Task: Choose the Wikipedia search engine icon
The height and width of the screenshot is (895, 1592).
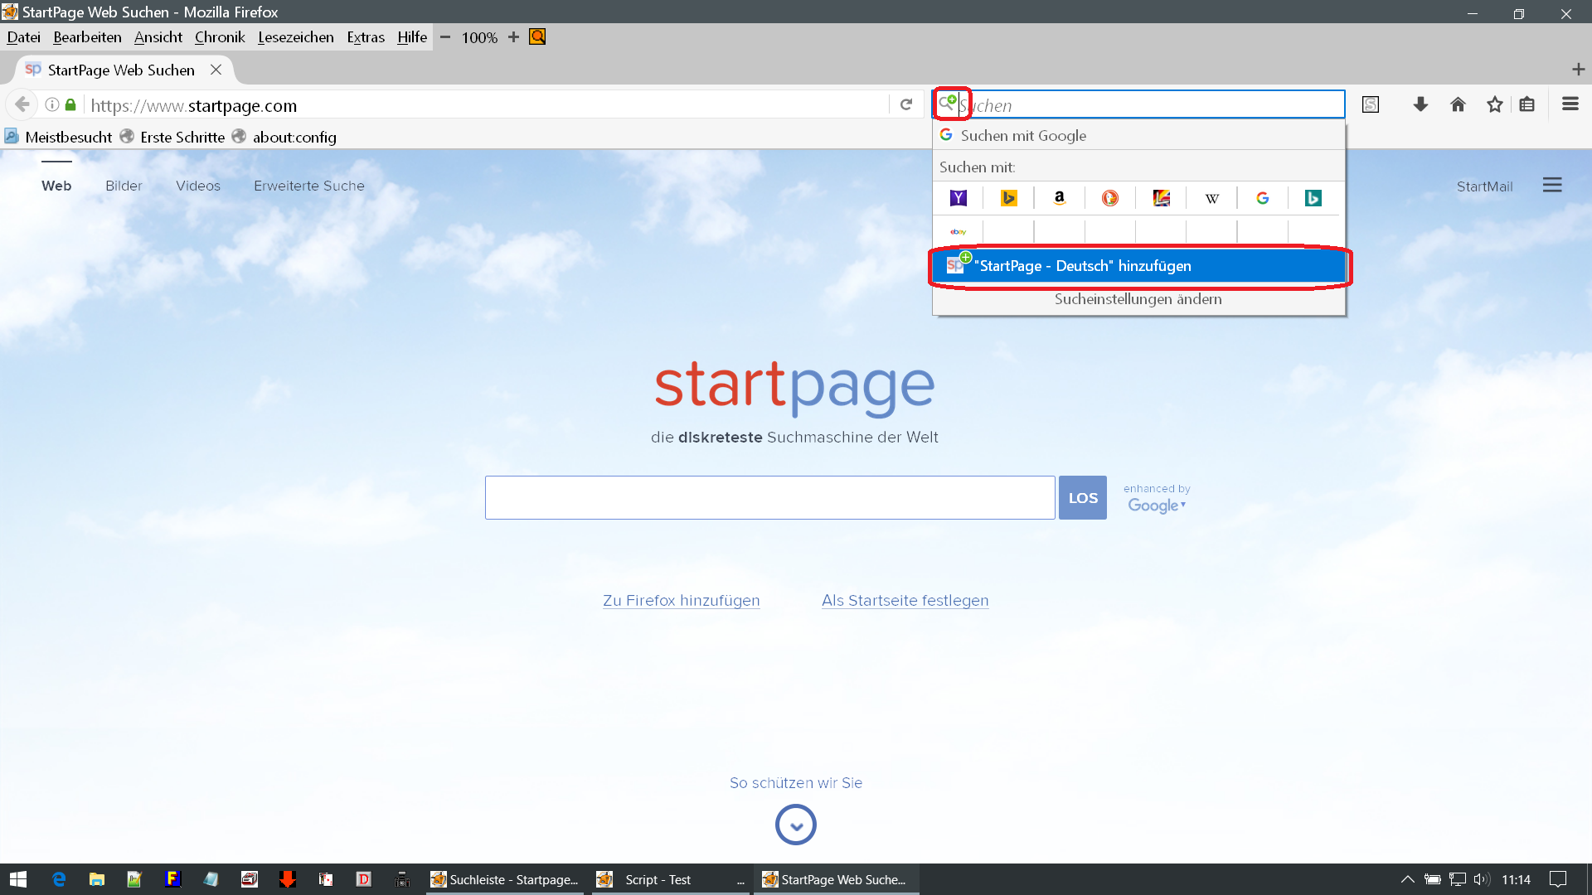Action: tap(1211, 198)
